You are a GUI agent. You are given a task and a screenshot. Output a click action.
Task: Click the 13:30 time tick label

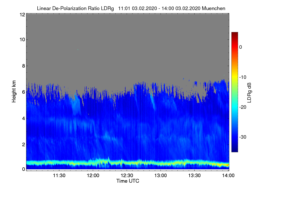(x=194, y=176)
